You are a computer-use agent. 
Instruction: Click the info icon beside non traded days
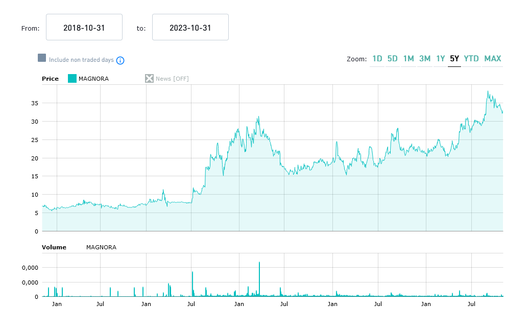tap(121, 60)
